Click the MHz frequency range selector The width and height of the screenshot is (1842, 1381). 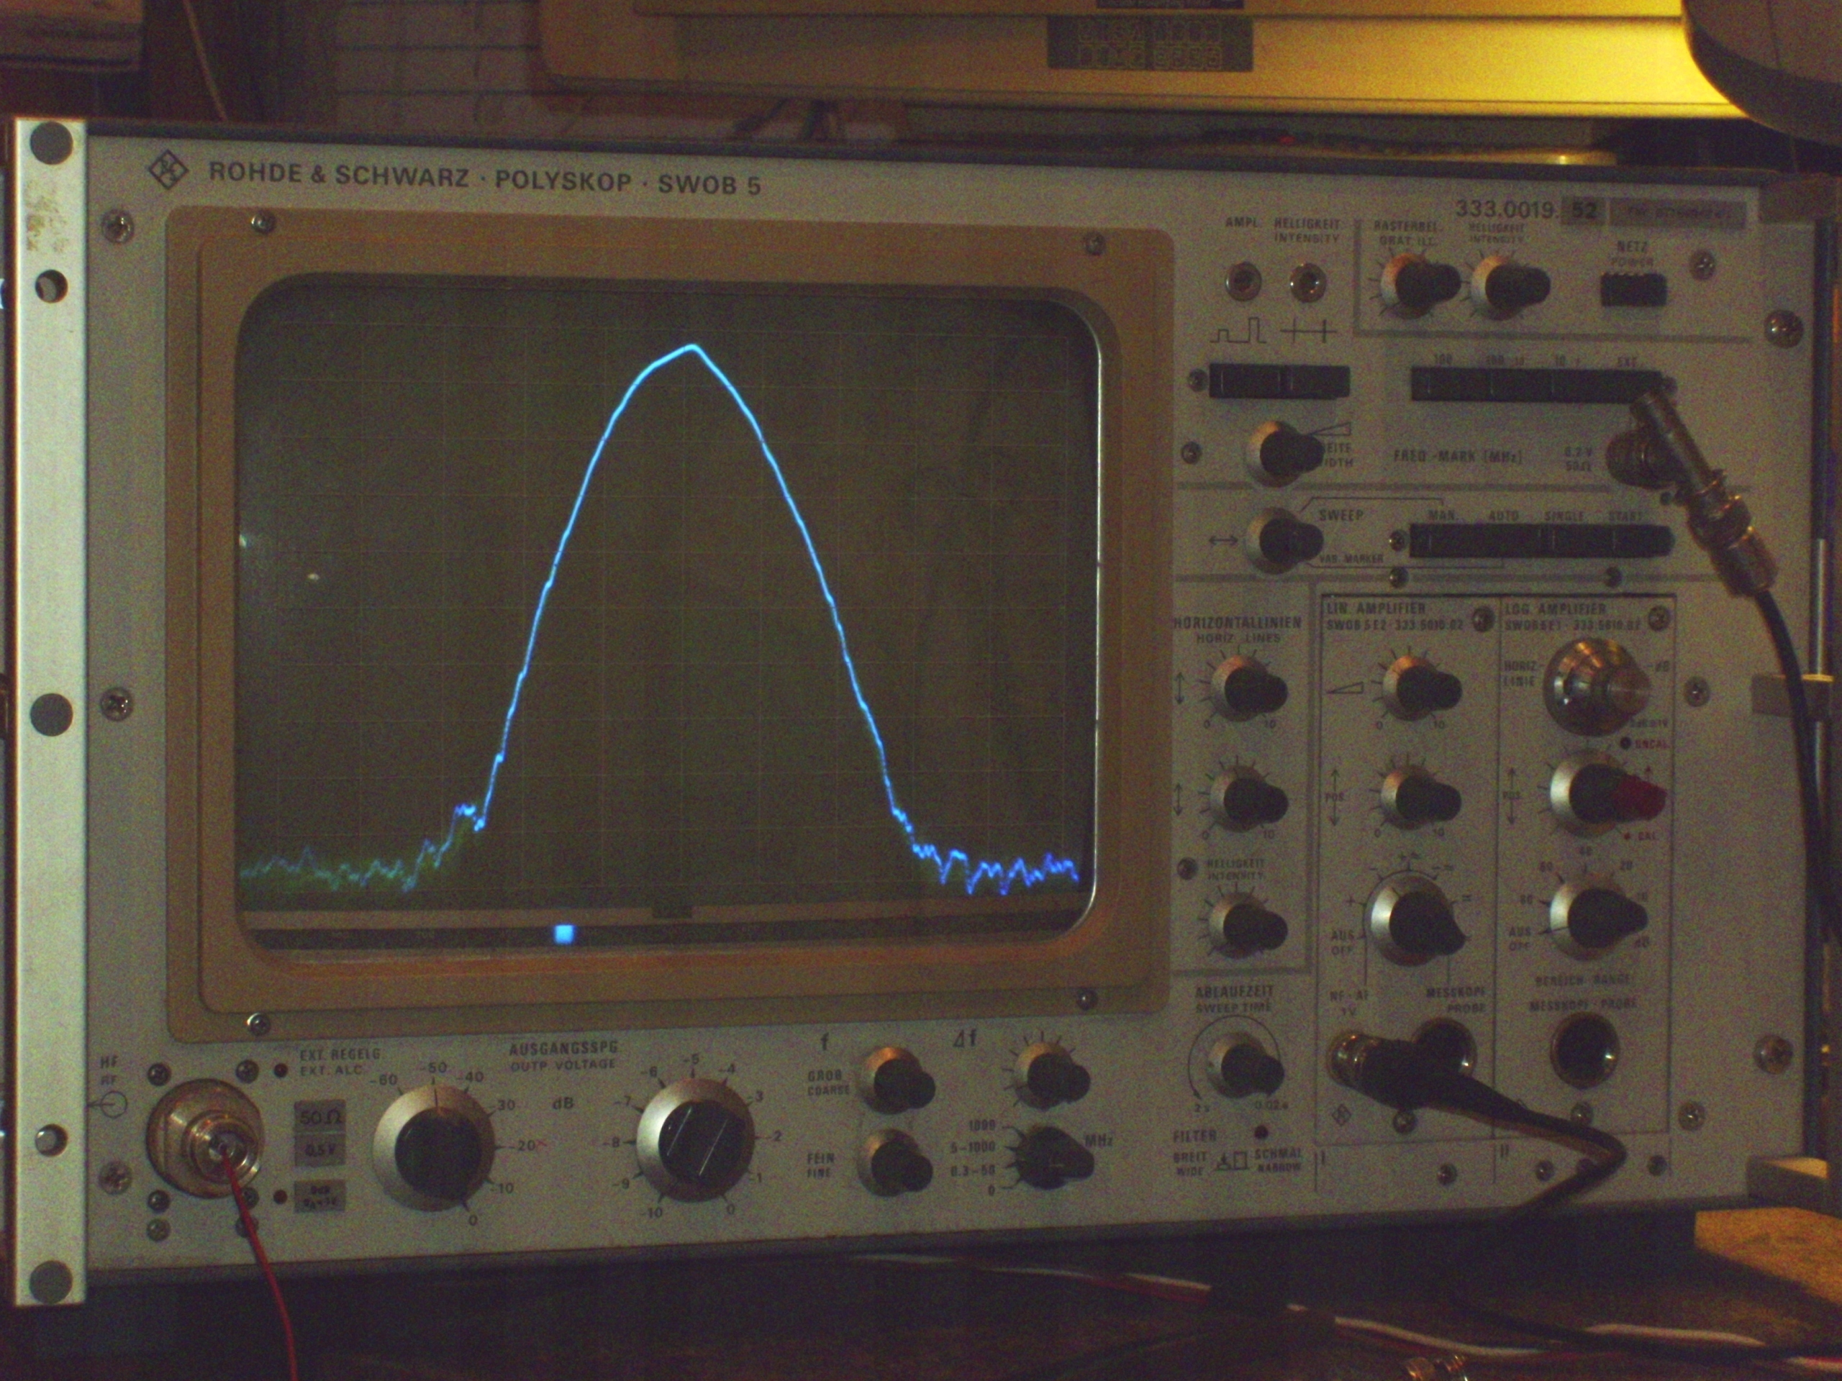pos(1052,1157)
